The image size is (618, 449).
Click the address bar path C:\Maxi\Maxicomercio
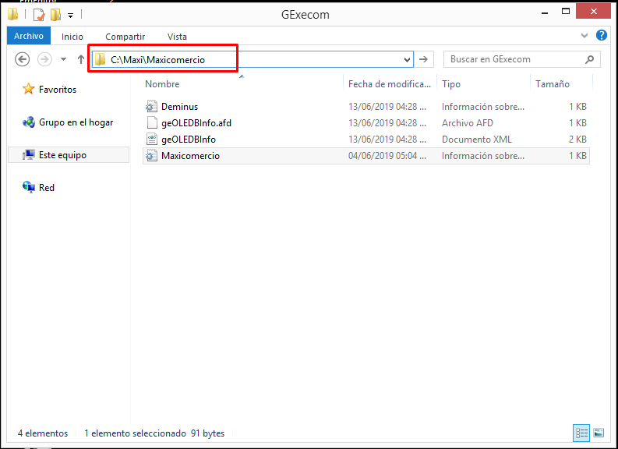click(x=157, y=60)
